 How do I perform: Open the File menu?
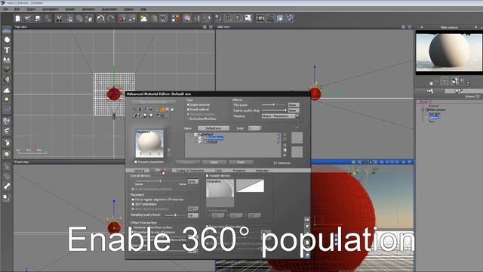pyautogui.click(x=5, y=9)
